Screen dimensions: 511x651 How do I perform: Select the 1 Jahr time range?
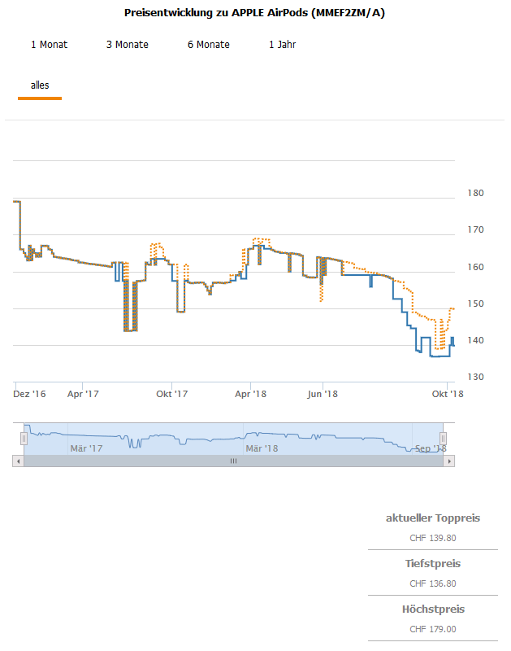point(282,45)
